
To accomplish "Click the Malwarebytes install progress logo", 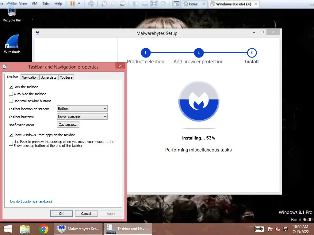I will (199, 101).
